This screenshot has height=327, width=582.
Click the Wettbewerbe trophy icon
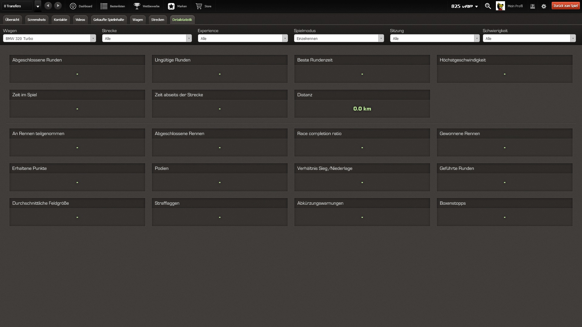[137, 6]
